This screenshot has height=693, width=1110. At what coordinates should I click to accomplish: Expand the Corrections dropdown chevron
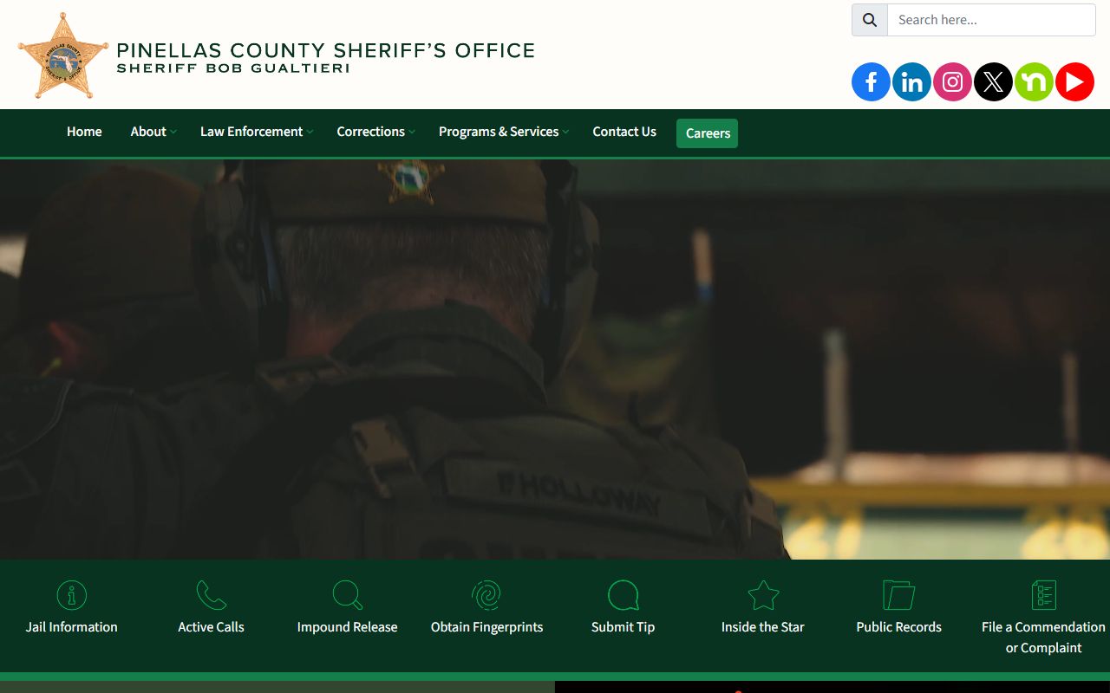point(412,132)
